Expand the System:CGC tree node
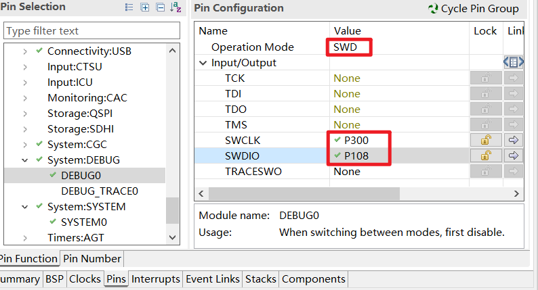This screenshot has width=538, height=290. tap(25, 145)
